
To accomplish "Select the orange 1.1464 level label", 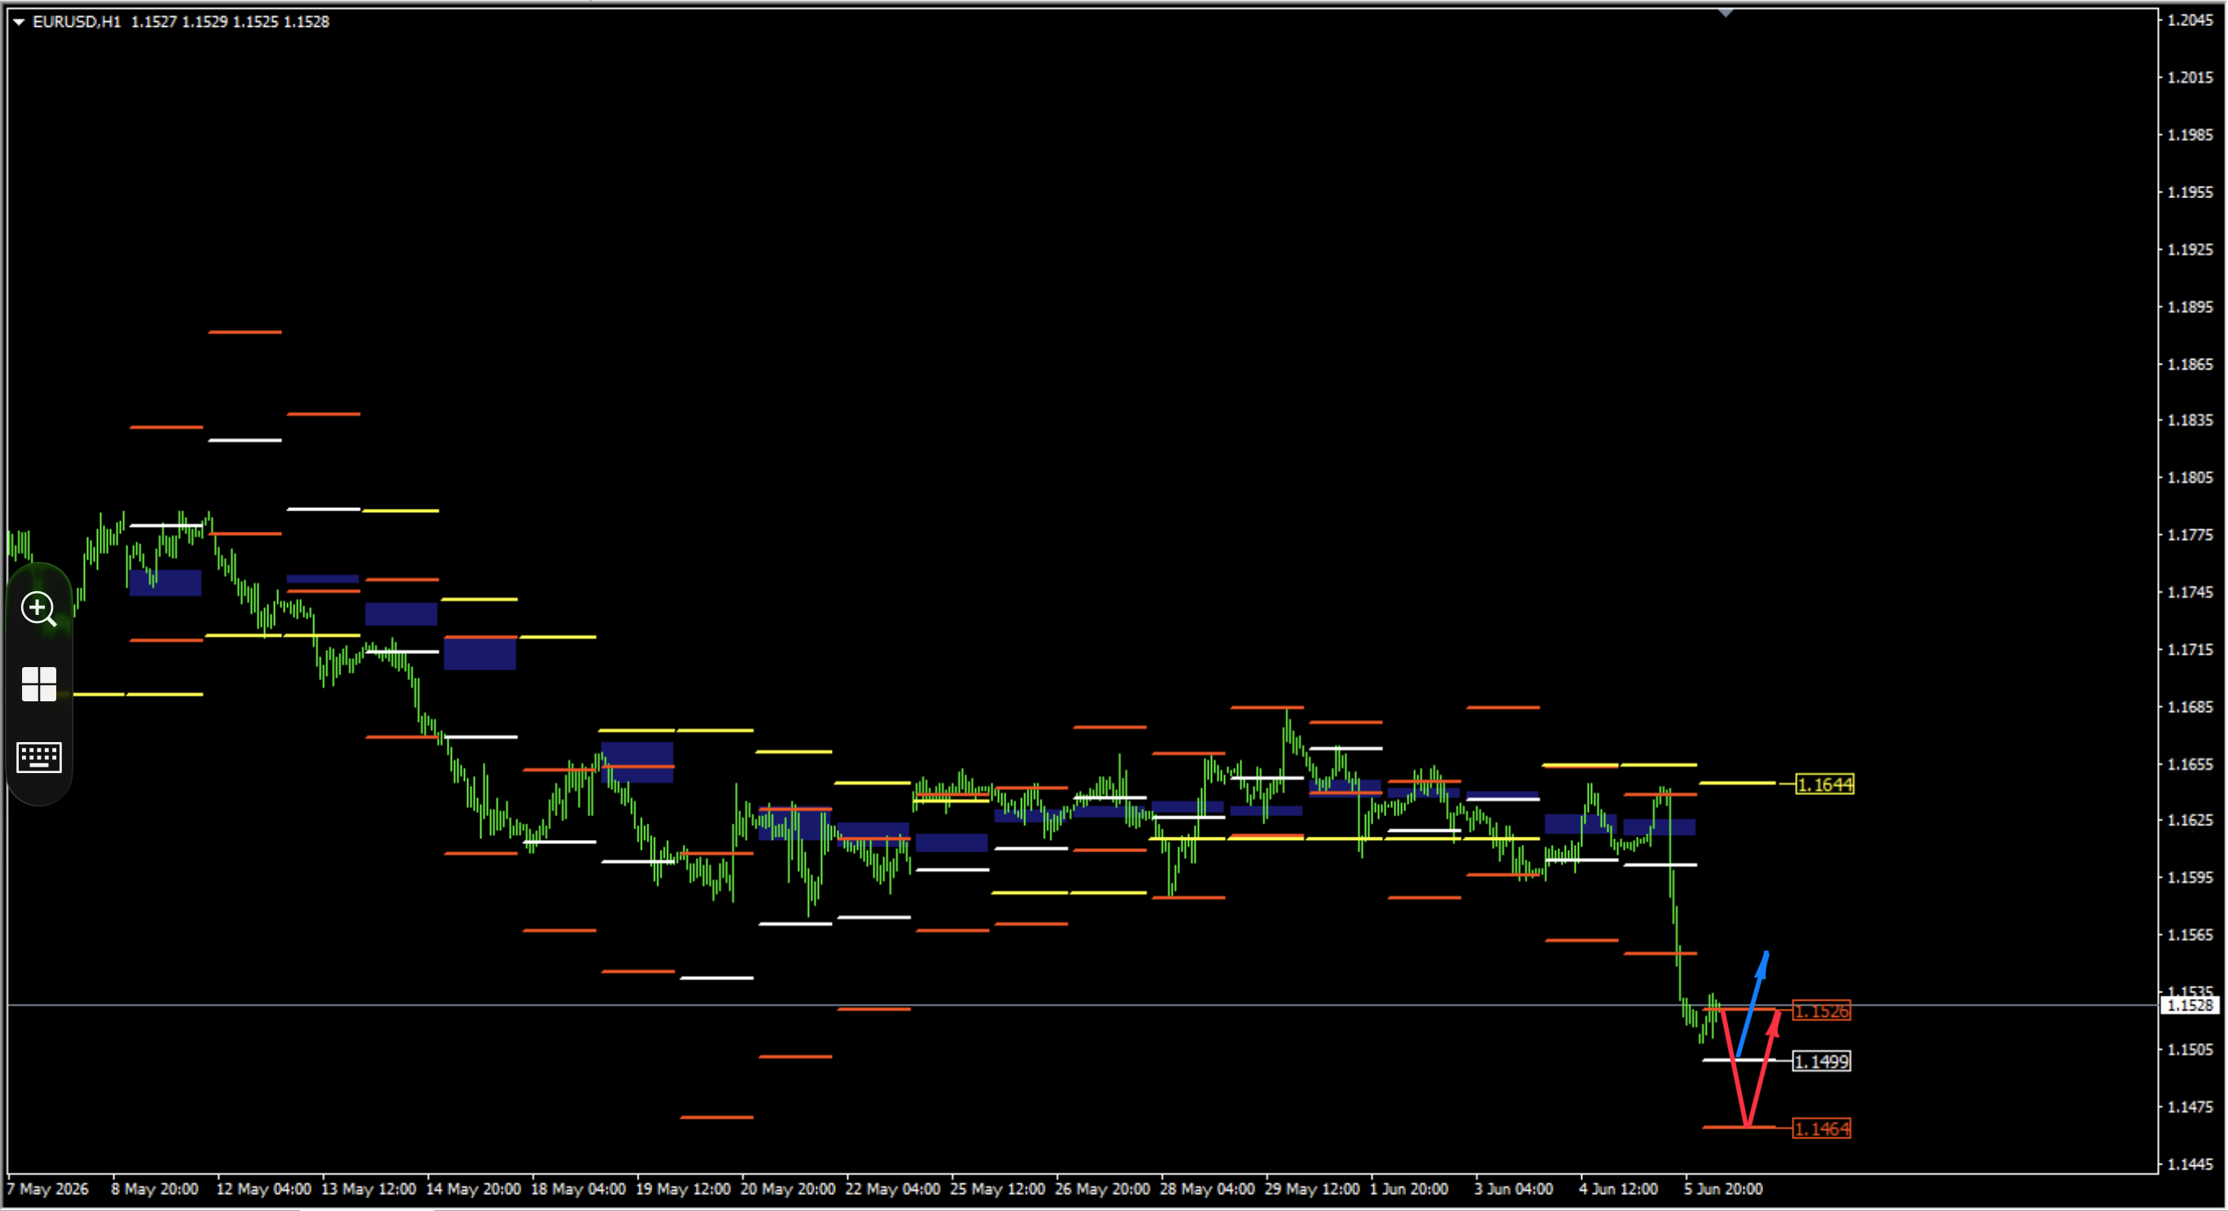I will coord(1822,1129).
